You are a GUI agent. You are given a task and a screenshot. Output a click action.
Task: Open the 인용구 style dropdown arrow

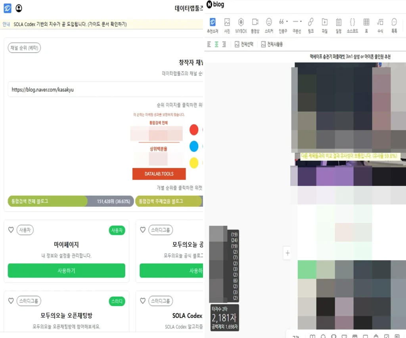click(287, 22)
